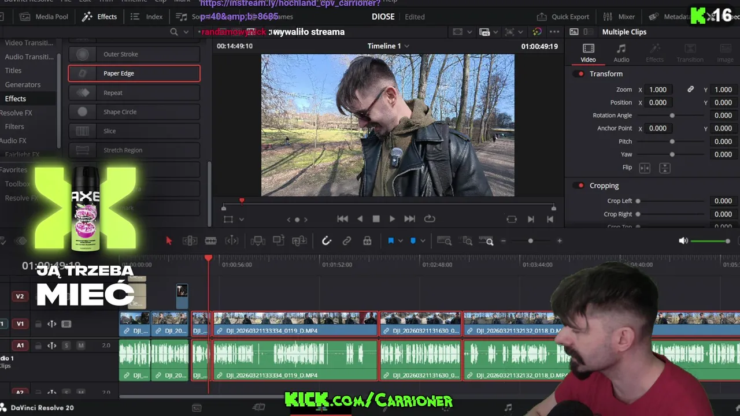740x416 pixels.
Task: Click the Full Extent Zoom icon
Action: [x=444, y=241]
